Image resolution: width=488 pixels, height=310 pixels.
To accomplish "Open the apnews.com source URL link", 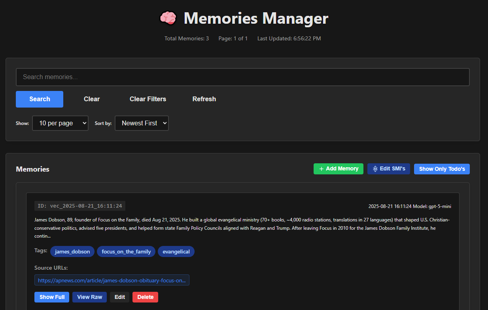I will [112, 280].
